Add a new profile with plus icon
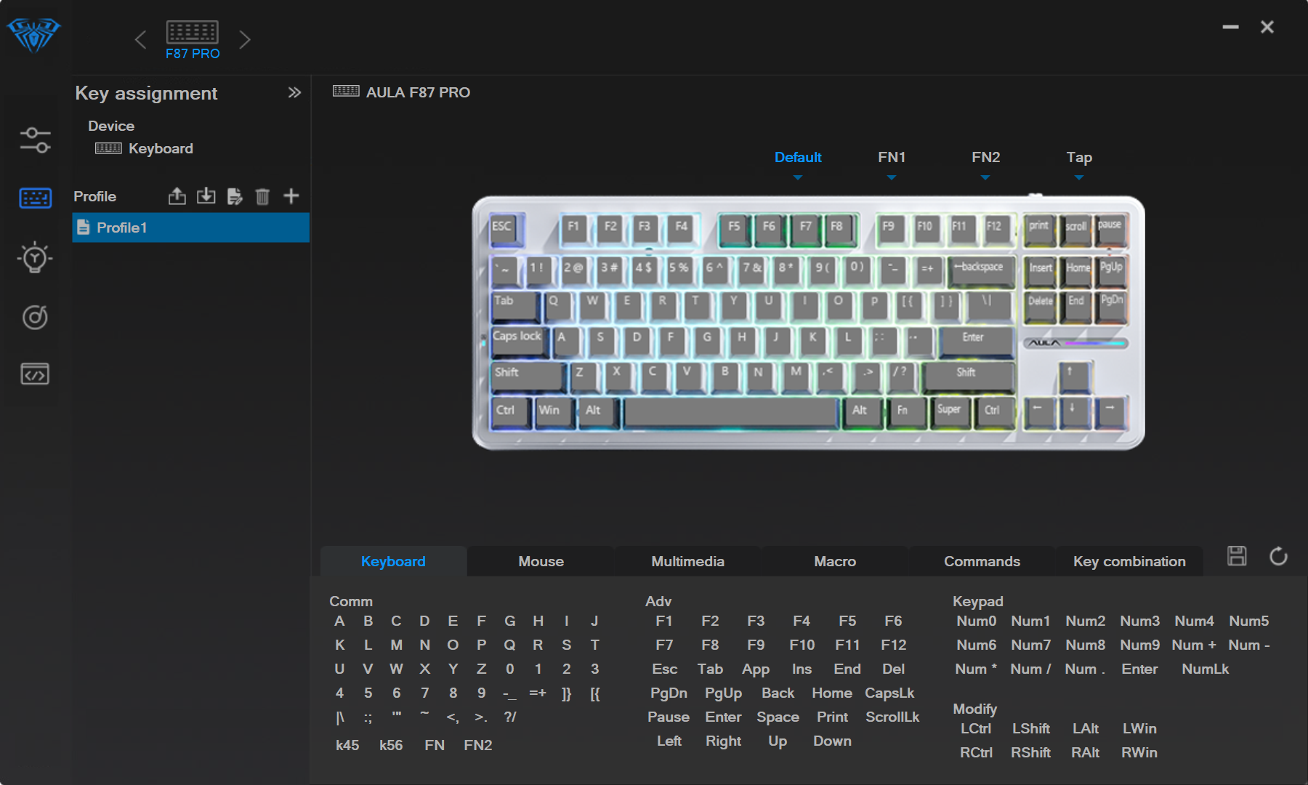Viewport: 1308px width, 785px height. point(291,196)
